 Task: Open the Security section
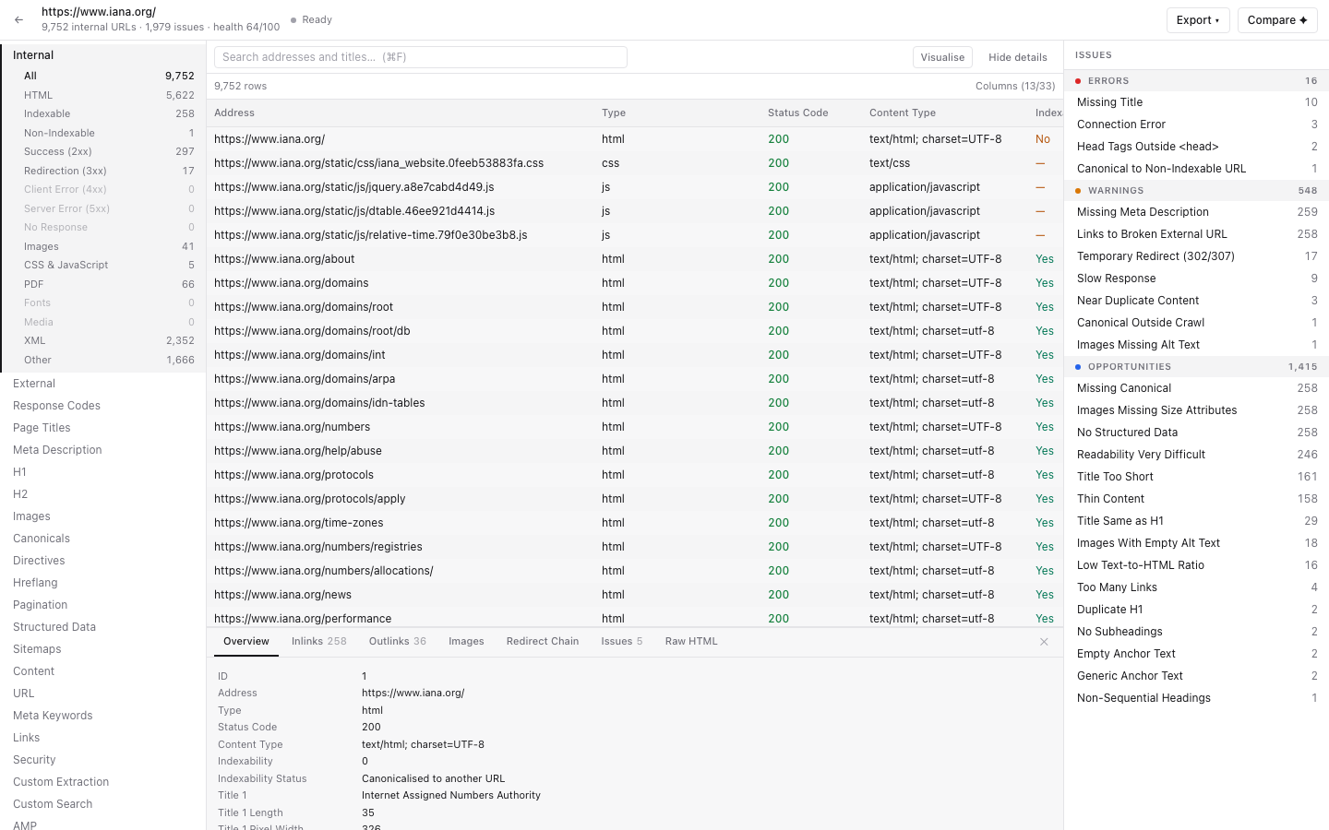click(103, 760)
